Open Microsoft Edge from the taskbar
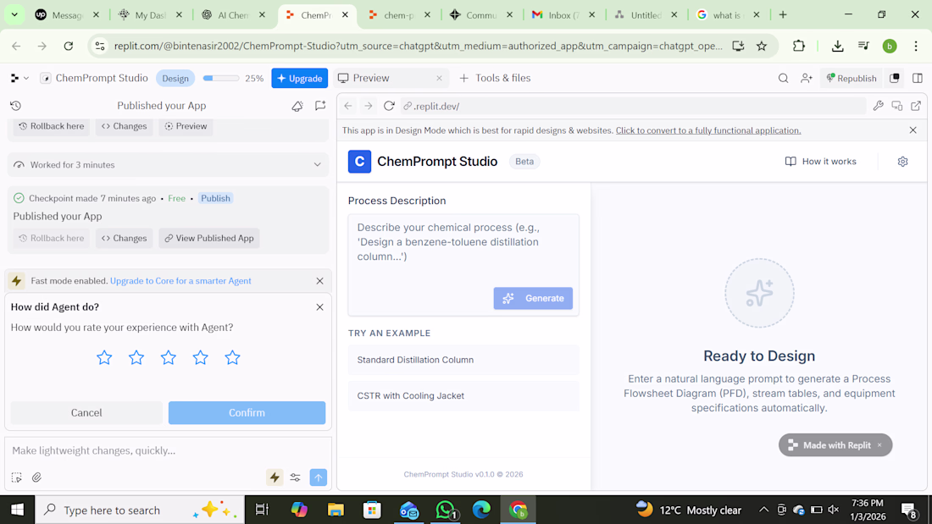 coord(481,510)
